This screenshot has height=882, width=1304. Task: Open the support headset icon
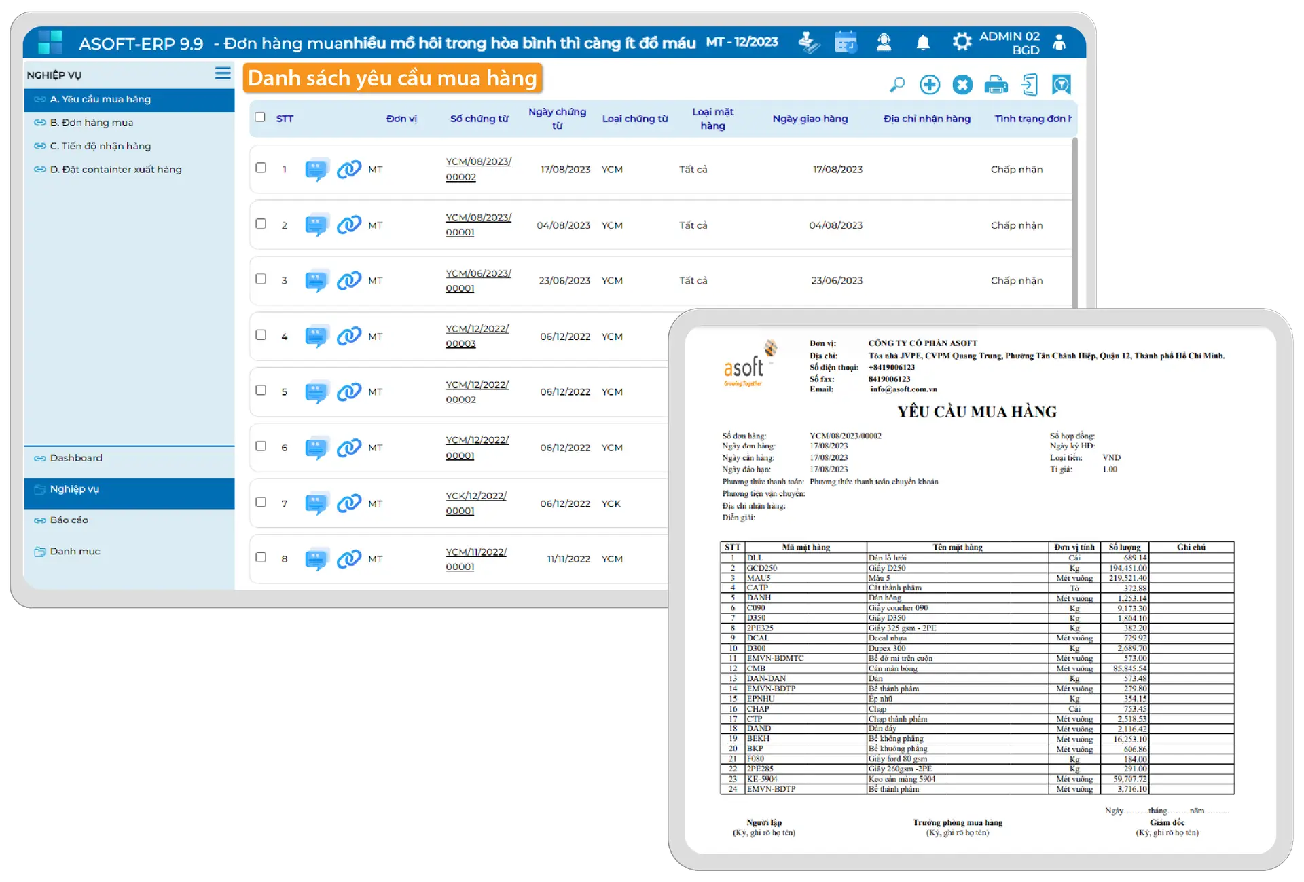point(884,43)
